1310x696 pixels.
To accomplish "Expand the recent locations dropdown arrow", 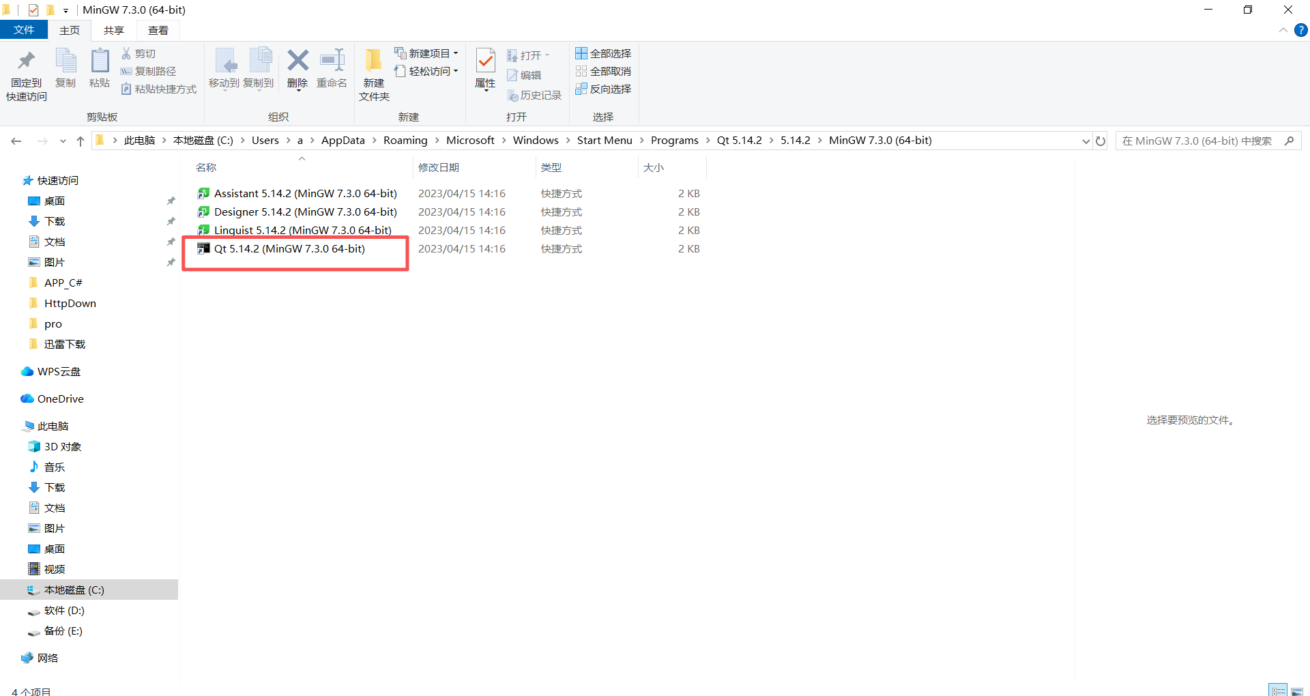I will coord(63,141).
